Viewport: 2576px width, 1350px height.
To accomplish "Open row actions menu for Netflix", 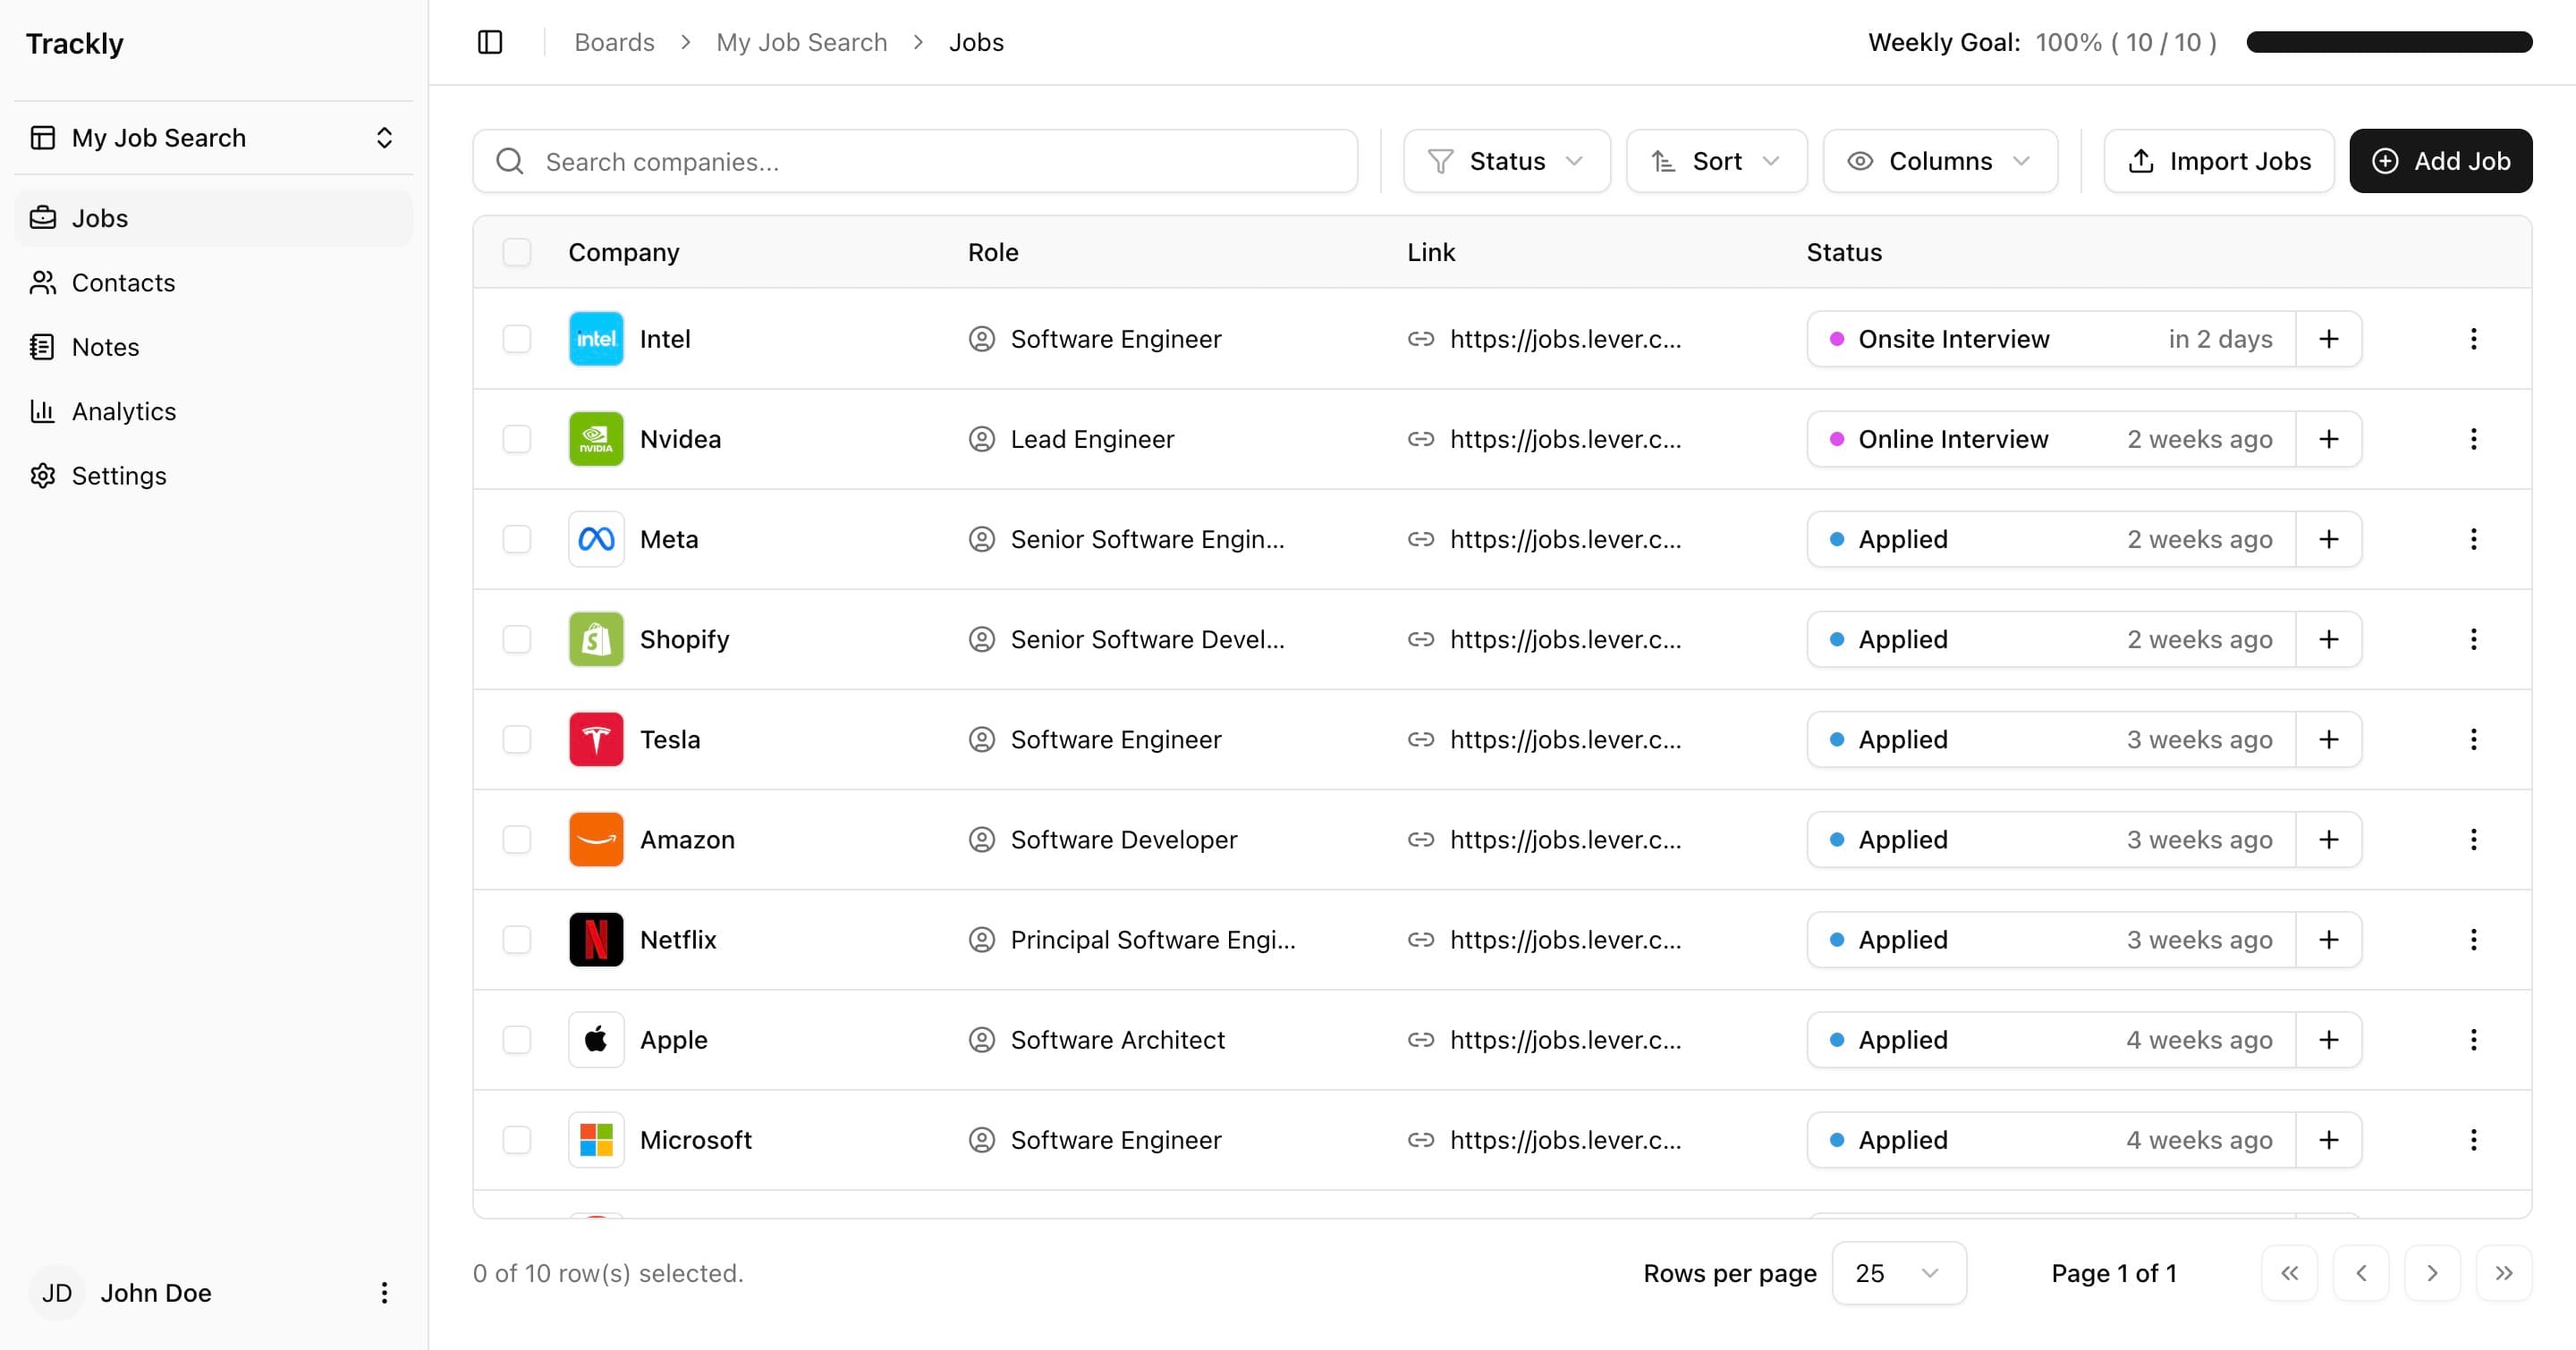I will point(2473,940).
